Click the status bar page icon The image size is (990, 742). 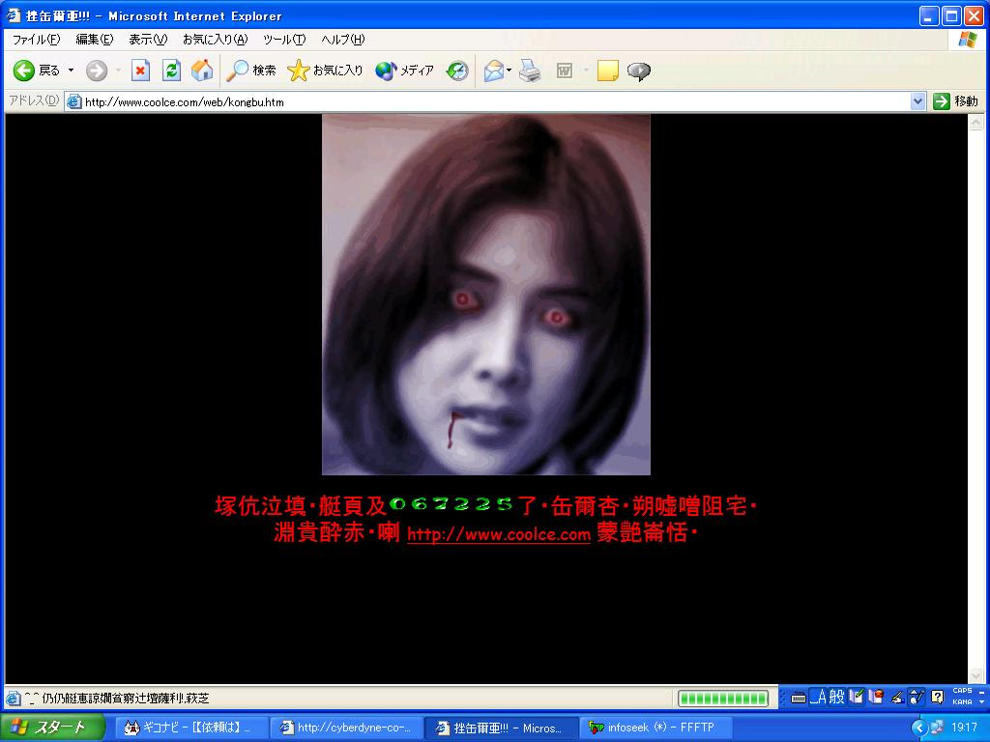click(x=14, y=699)
